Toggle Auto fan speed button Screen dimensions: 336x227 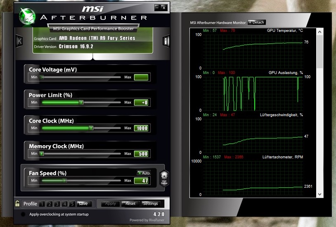click(x=144, y=173)
